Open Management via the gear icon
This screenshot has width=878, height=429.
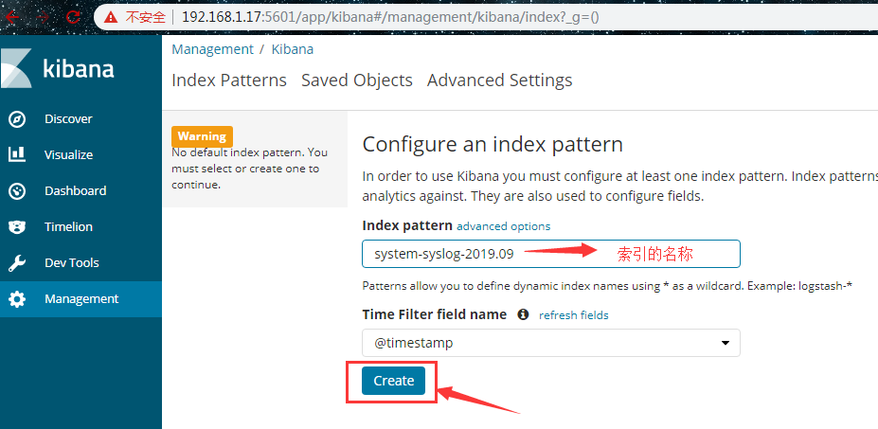tap(17, 299)
